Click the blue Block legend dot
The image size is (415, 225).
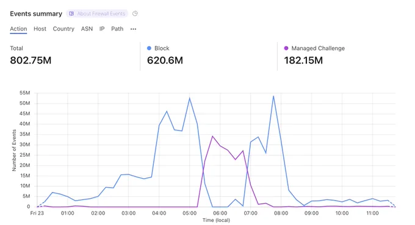coord(149,48)
